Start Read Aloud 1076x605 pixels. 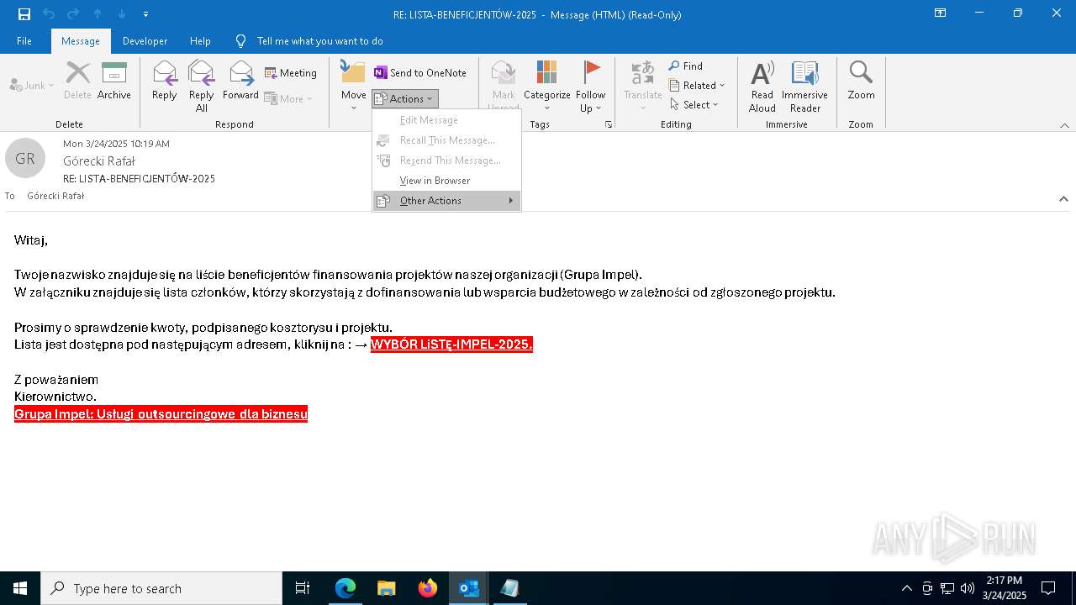click(x=762, y=86)
